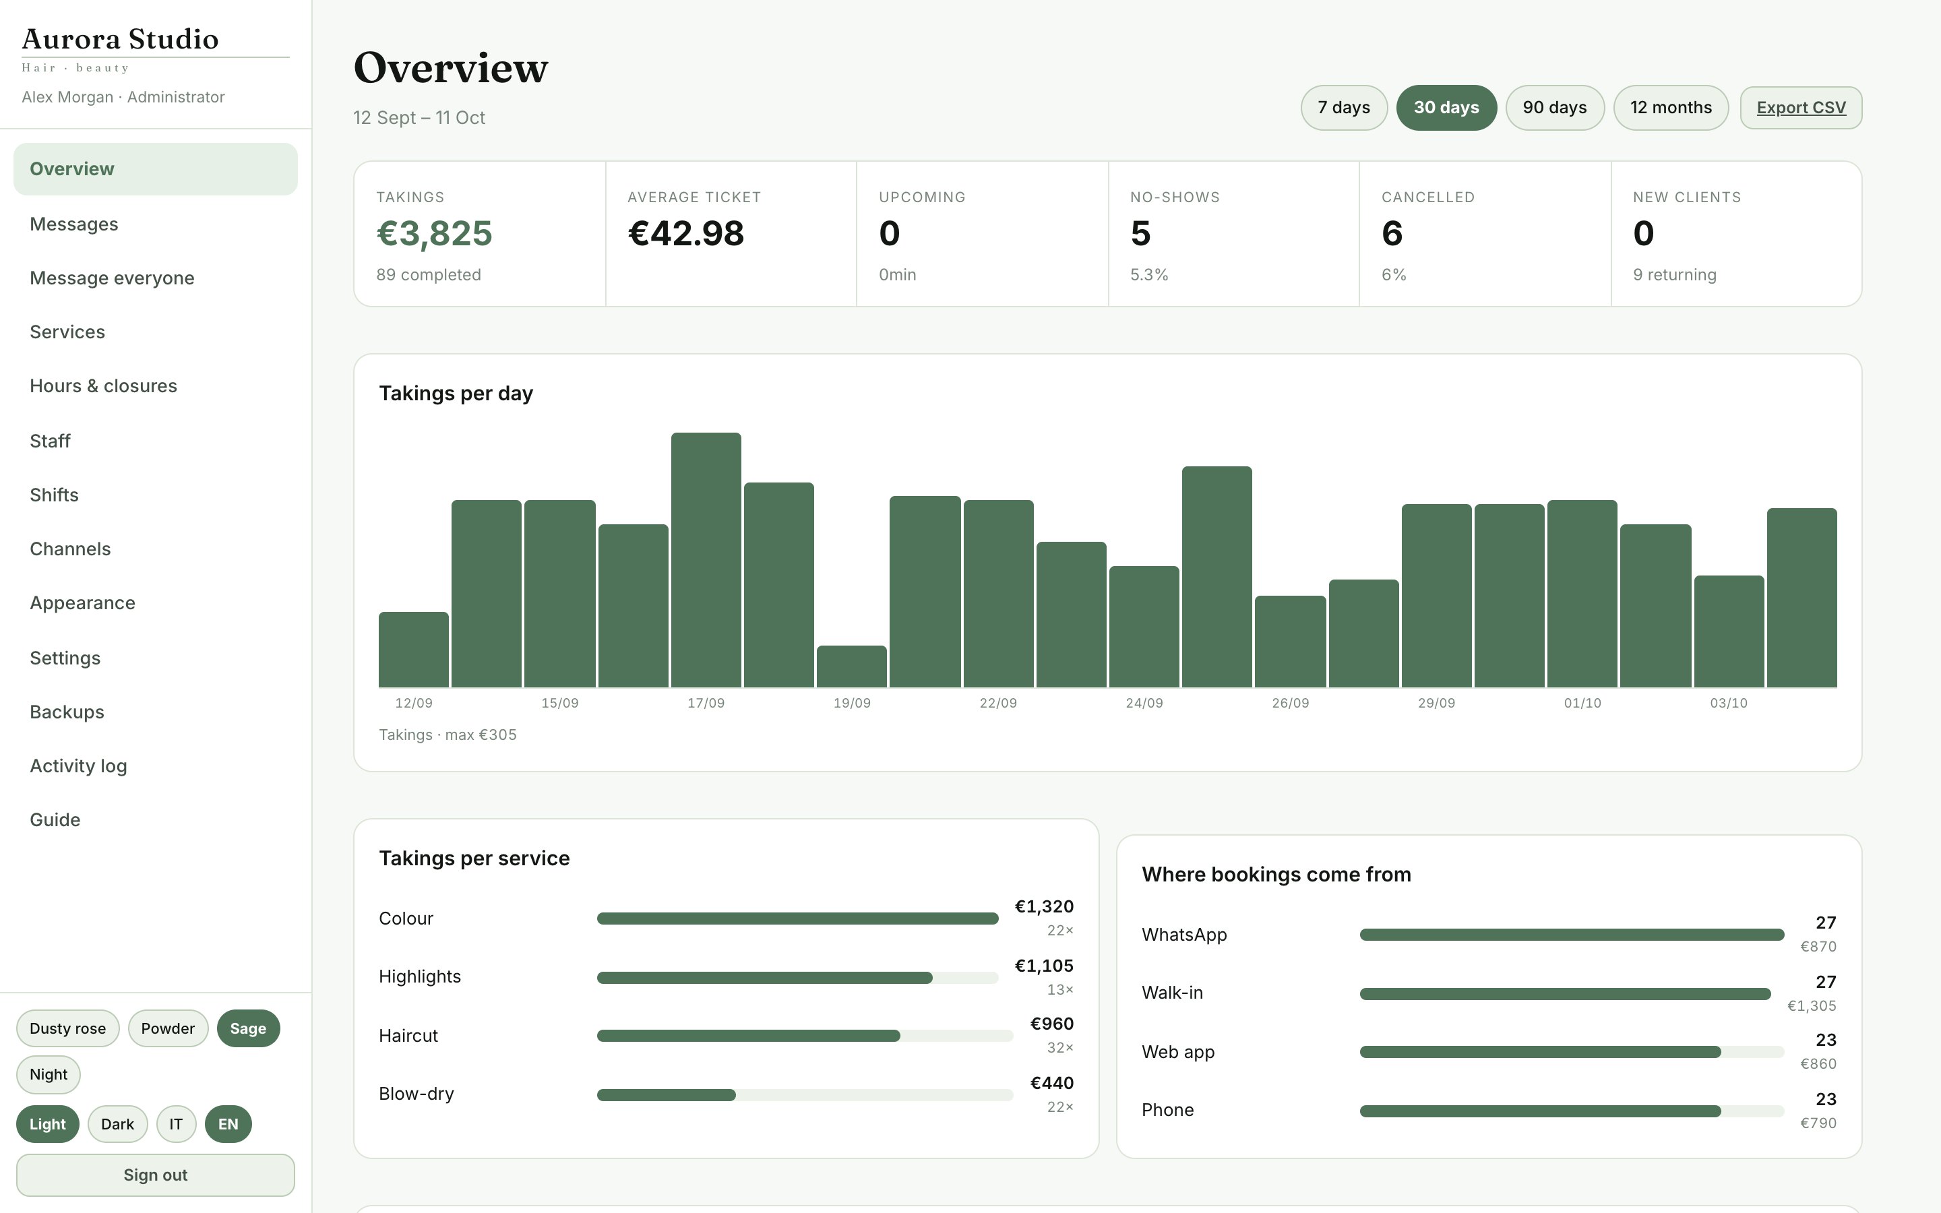The height and width of the screenshot is (1213, 1941).
Task: Click the Colour service progress bar
Action: click(797, 919)
